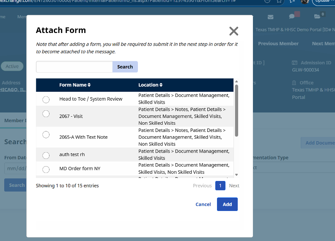Click the Next Member link
Image resolution: width=335 pixels, height=241 pixels.
pos(324,44)
